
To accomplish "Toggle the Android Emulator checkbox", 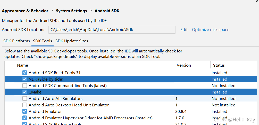I will coord(25,111).
